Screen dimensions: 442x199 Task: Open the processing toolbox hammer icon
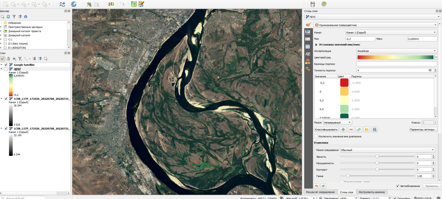point(89,4)
